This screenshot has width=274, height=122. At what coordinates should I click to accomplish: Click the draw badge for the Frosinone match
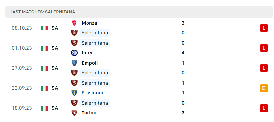[x=264, y=88]
